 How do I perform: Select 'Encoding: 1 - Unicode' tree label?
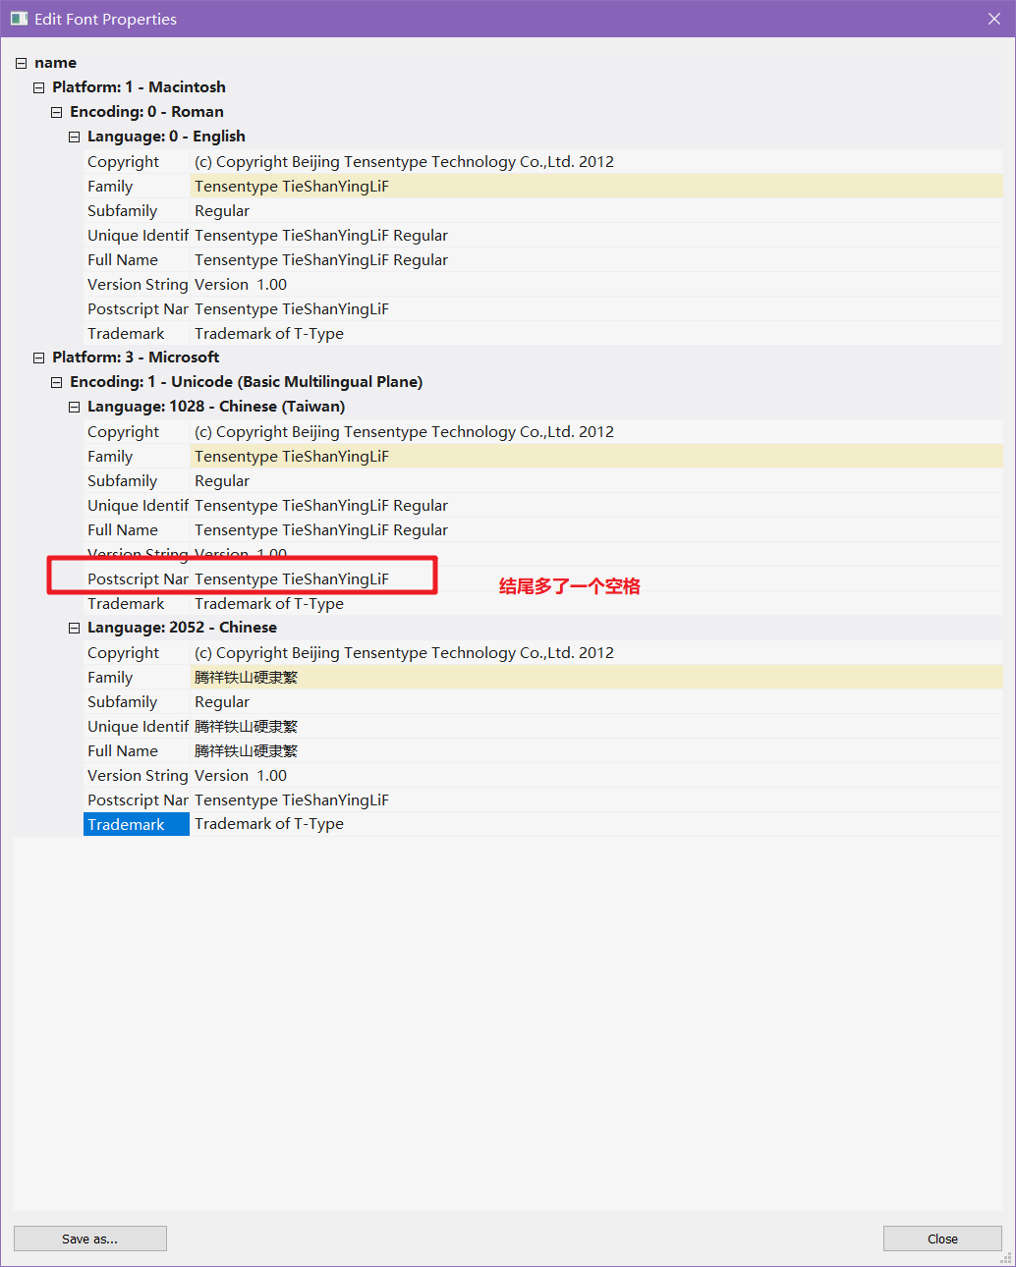[246, 382]
